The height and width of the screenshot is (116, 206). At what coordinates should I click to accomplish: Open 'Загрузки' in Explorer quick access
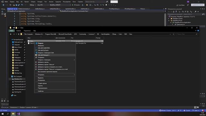[x=17, y=45]
